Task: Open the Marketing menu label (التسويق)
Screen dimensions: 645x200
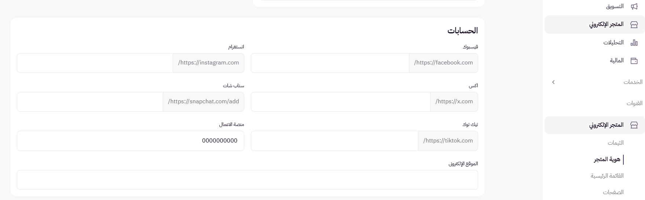Action: click(615, 6)
